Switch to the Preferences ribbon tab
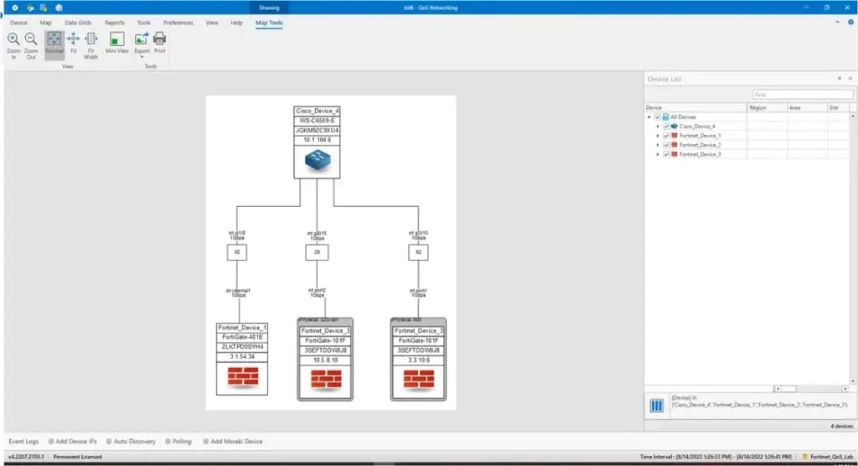The image size is (858, 466). pyautogui.click(x=178, y=23)
